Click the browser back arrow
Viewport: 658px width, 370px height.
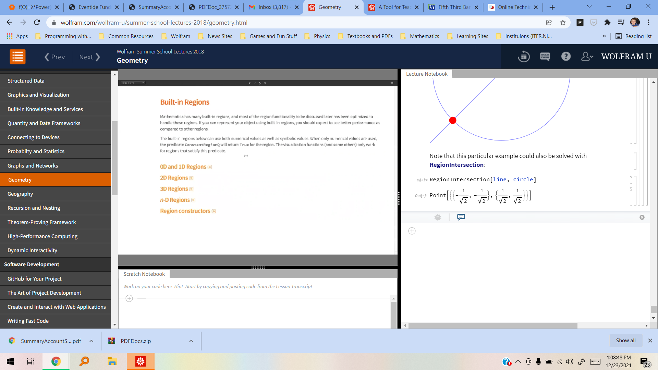(x=9, y=22)
